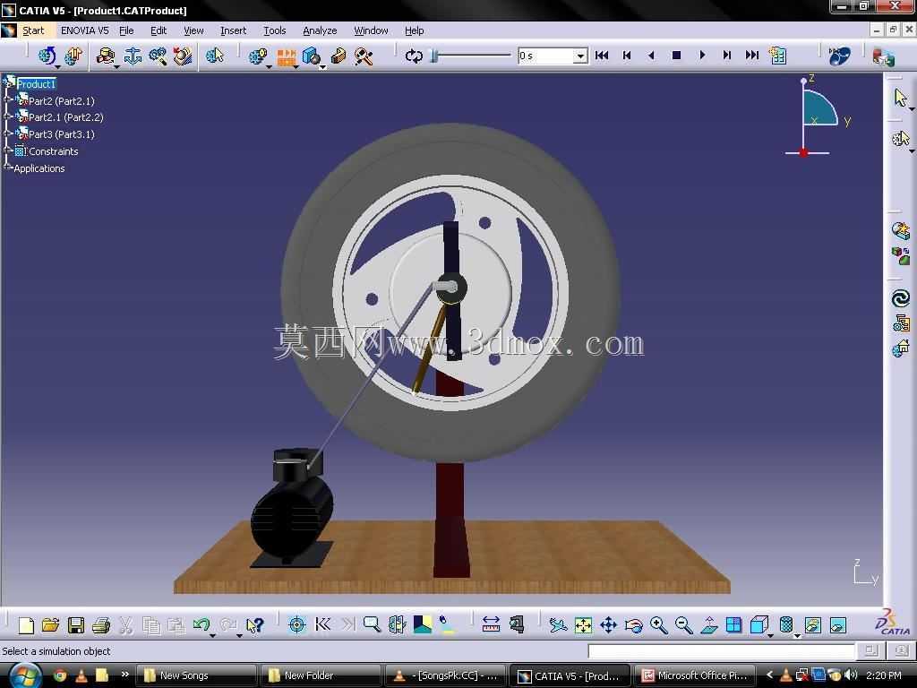The width and height of the screenshot is (917, 688).
Task: Click the Zoom In magnifier icon
Action: (x=658, y=625)
